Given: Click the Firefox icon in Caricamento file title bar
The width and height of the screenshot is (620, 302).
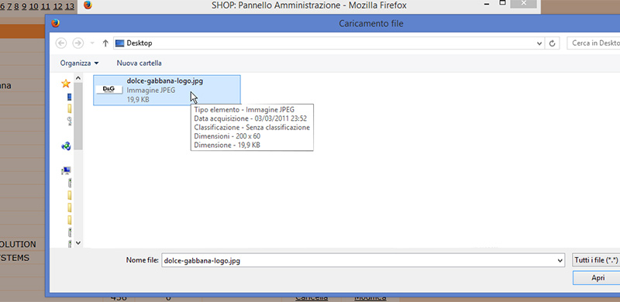Looking at the screenshot, I should click(56, 23).
